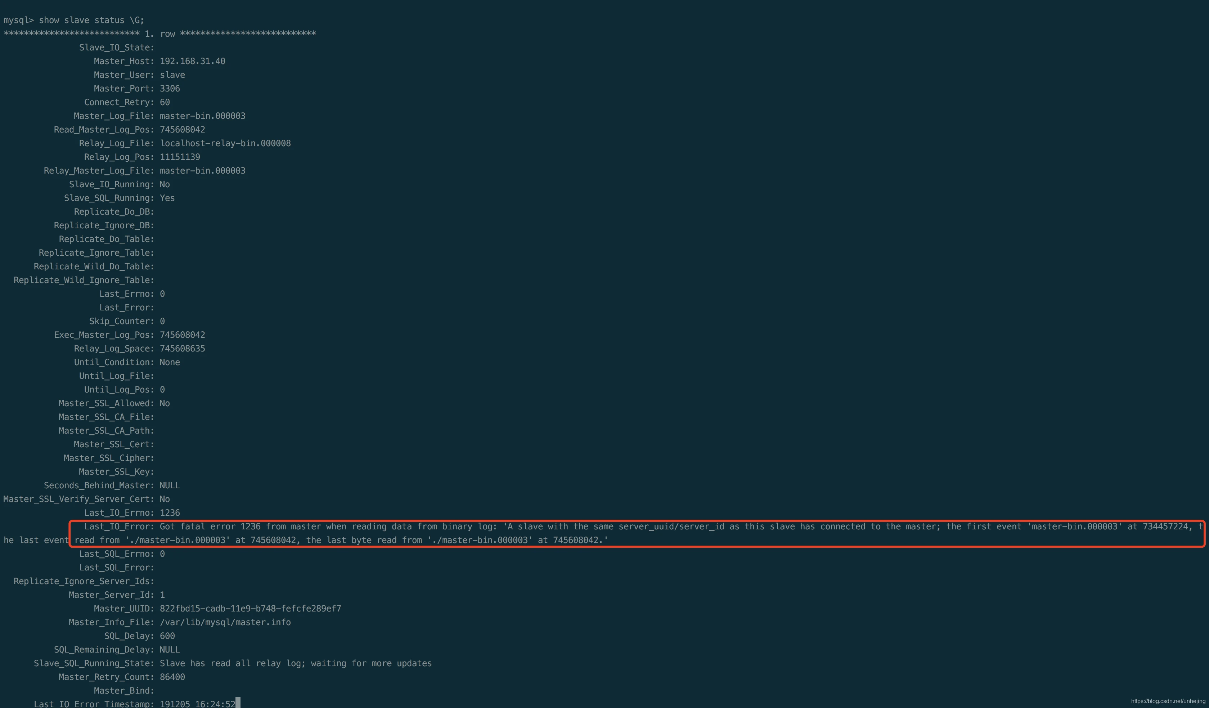Click the Last_Errno value 0

[x=162, y=294]
